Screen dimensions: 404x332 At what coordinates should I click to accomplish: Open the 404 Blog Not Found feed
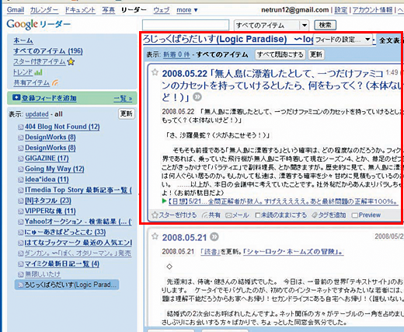62,127
